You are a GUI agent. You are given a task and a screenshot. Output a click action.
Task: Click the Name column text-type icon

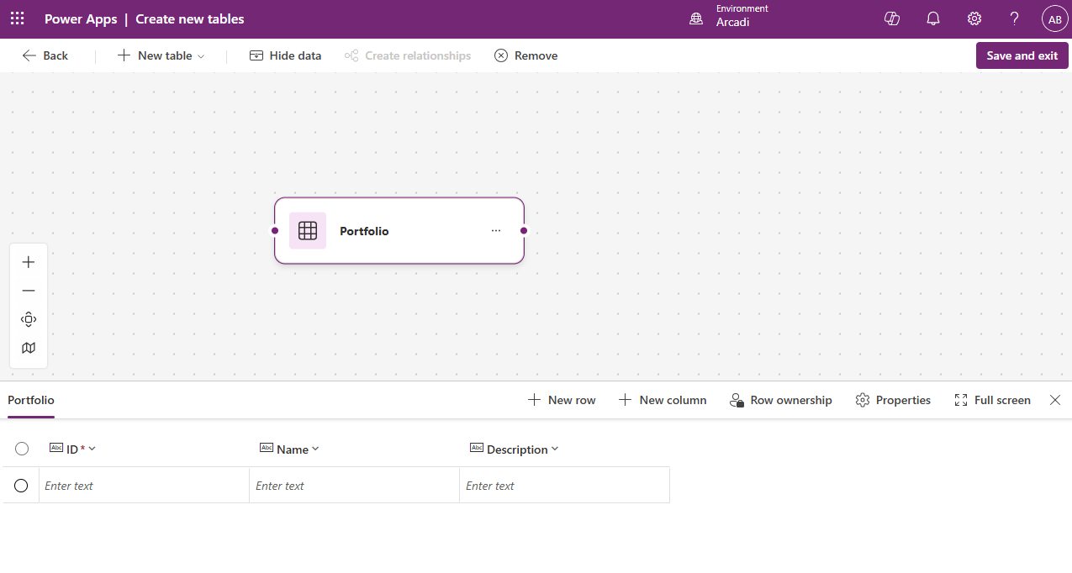pyautogui.click(x=267, y=448)
